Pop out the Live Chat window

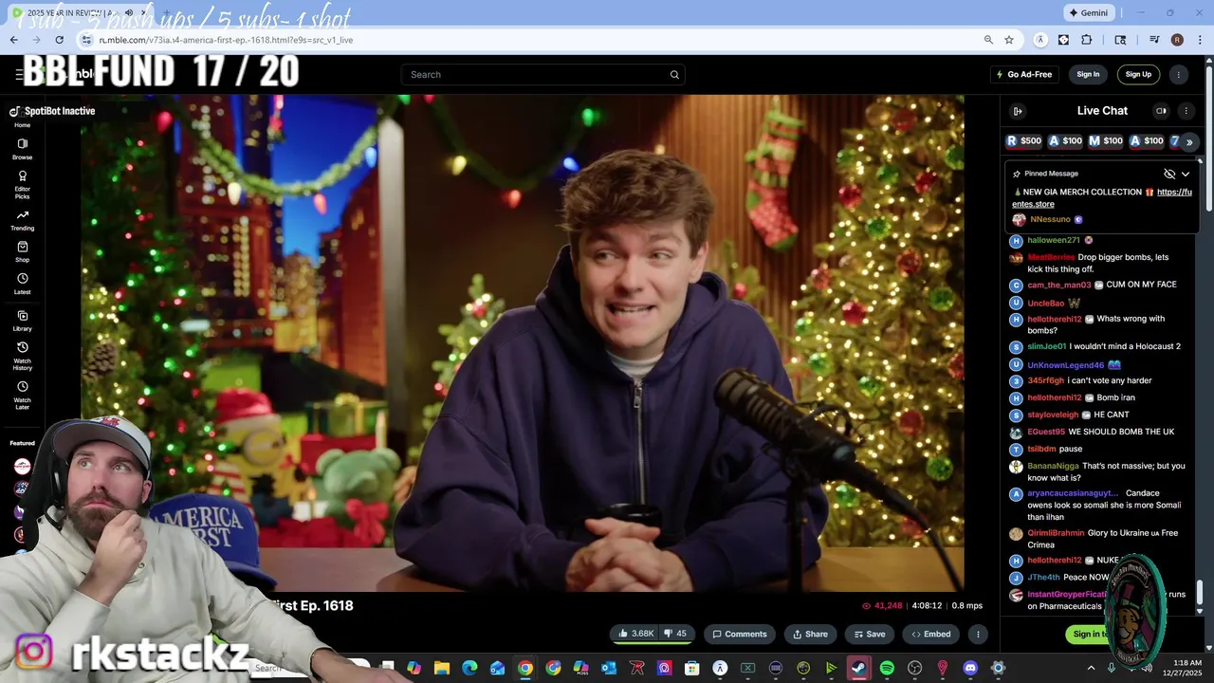[x=1161, y=111]
